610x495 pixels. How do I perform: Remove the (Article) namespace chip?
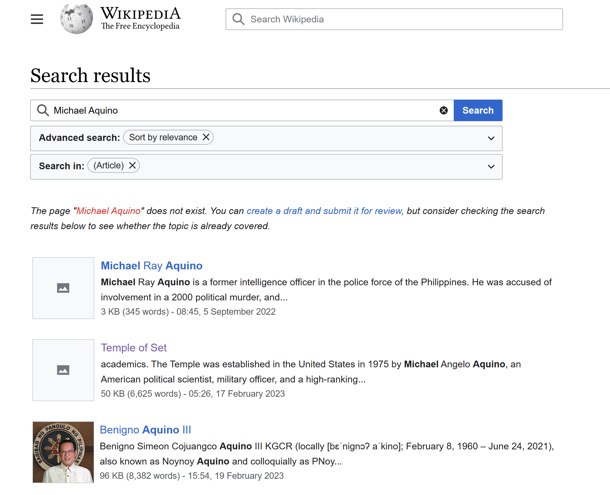[x=132, y=165]
